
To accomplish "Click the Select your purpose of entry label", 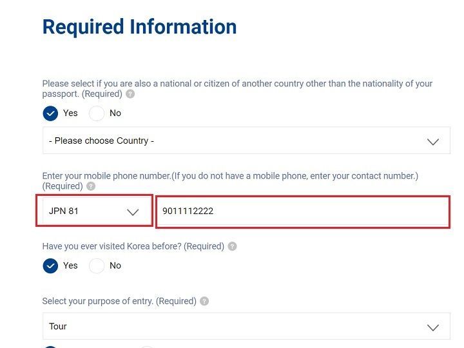I will click(119, 301).
